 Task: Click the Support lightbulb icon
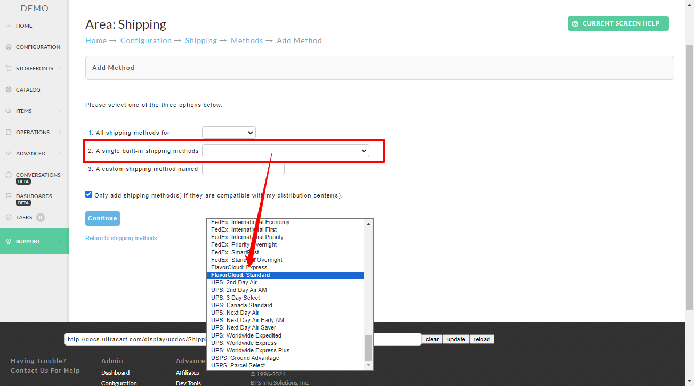(9, 241)
